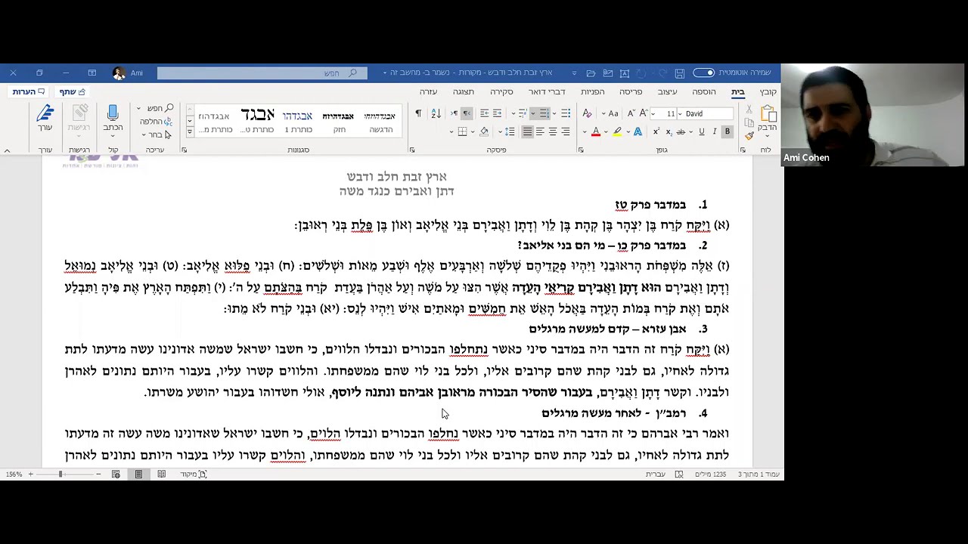The height and width of the screenshot is (544, 968).
Task: Justify the paragraph text
Action: pos(527,131)
